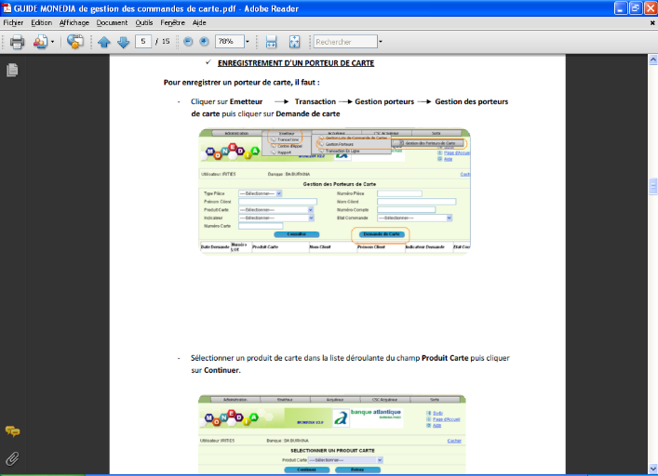Open the Pages panel in sidebar
The width and height of the screenshot is (658, 476).
12,70
